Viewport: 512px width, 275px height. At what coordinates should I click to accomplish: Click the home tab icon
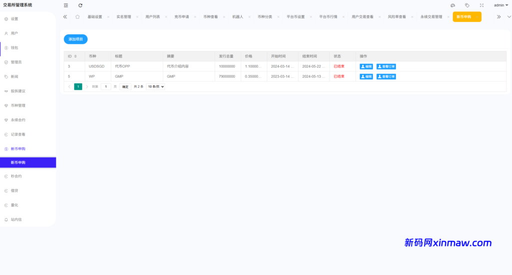[77, 16]
